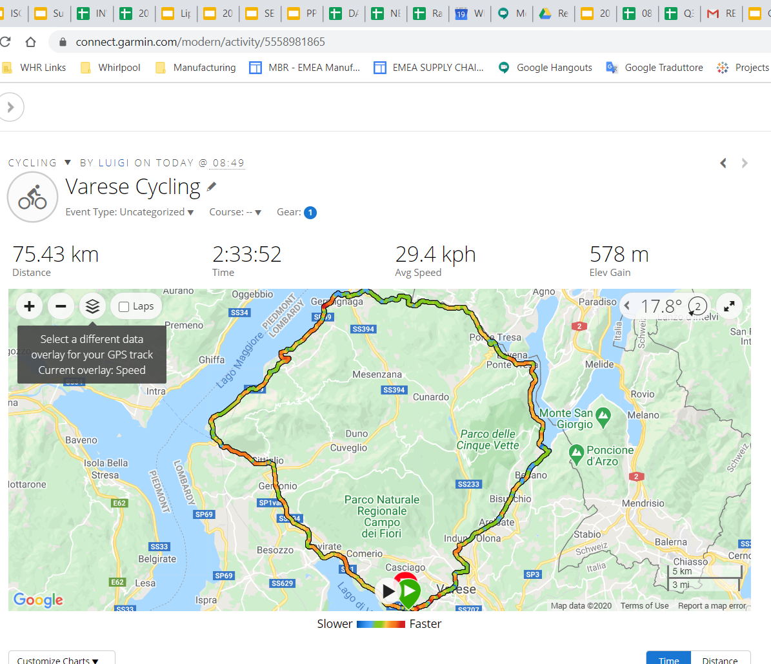
Task: Click the Poncione d'Arzo park marker
Action: click(576, 454)
